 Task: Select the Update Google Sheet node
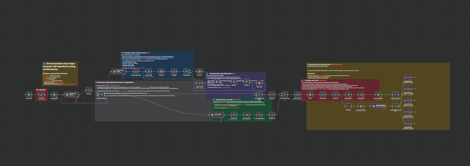378,94
